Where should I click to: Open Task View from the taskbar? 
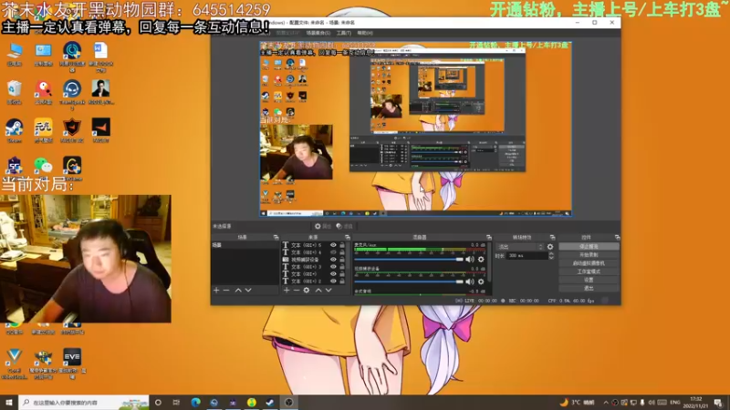(x=176, y=402)
